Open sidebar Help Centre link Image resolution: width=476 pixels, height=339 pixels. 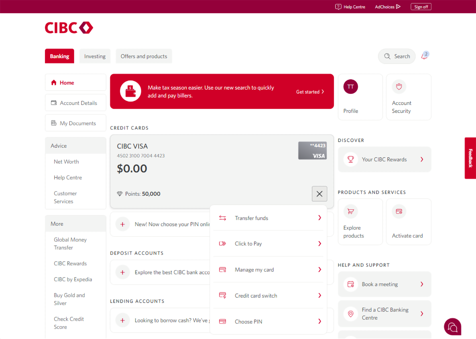[68, 177]
